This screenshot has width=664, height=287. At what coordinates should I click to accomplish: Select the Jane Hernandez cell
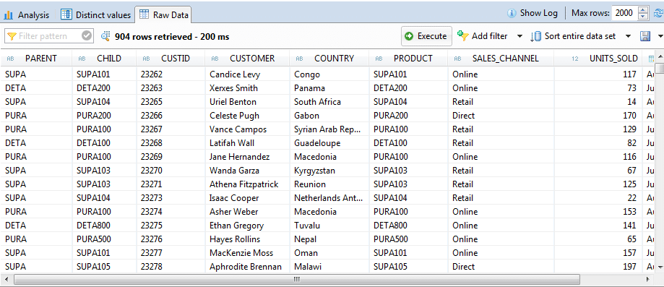click(x=247, y=157)
